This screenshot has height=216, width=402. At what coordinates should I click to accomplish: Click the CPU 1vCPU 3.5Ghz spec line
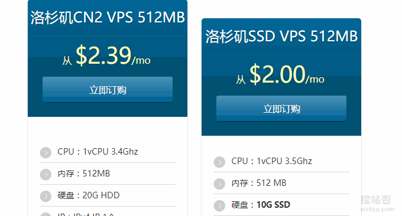pos(271,161)
